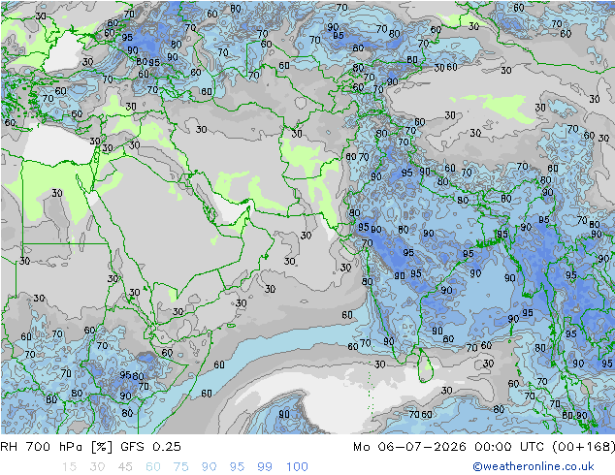The height and width of the screenshot is (475, 615).
Task: Click the legend value 30 in color scale
Action: click(x=97, y=467)
